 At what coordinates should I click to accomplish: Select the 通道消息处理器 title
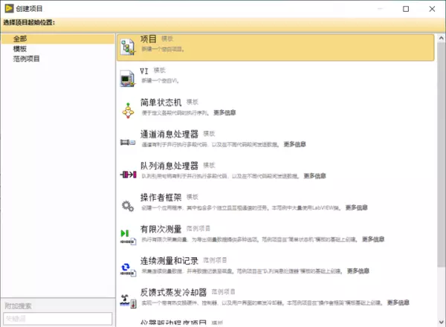tap(169, 134)
